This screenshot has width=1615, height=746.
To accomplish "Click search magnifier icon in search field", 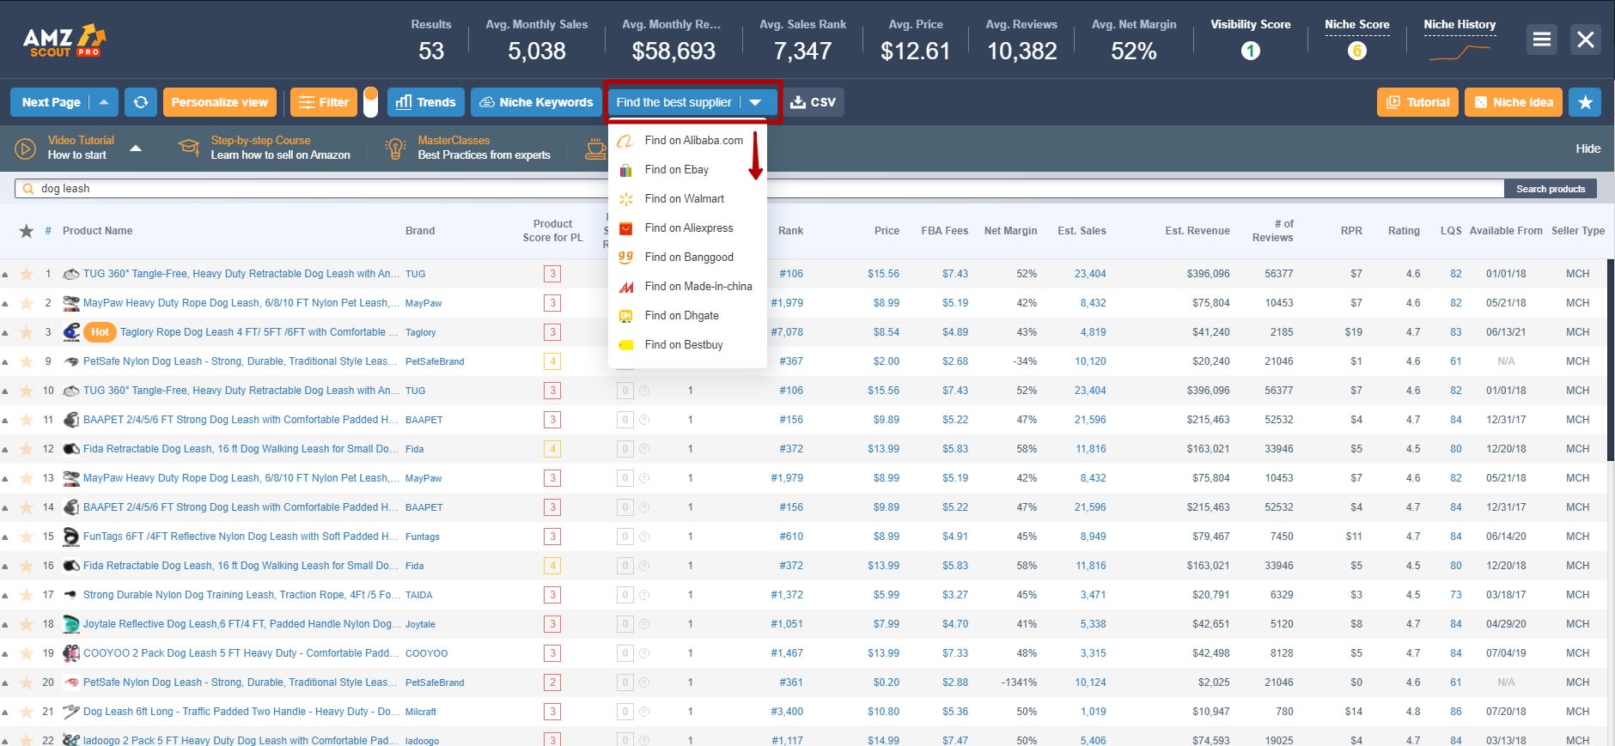I will click(x=28, y=189).
